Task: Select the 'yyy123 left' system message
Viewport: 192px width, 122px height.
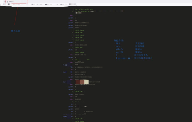Action: (x=79, y=47)
